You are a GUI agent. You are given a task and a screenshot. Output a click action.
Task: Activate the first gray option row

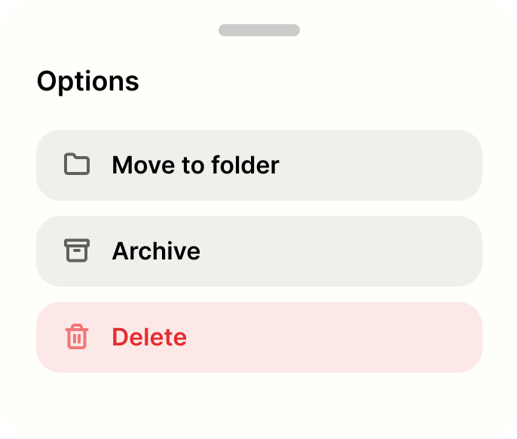(x=258, y=165)
